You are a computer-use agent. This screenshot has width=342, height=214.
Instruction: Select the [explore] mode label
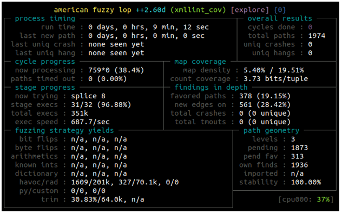click(250, 10)
